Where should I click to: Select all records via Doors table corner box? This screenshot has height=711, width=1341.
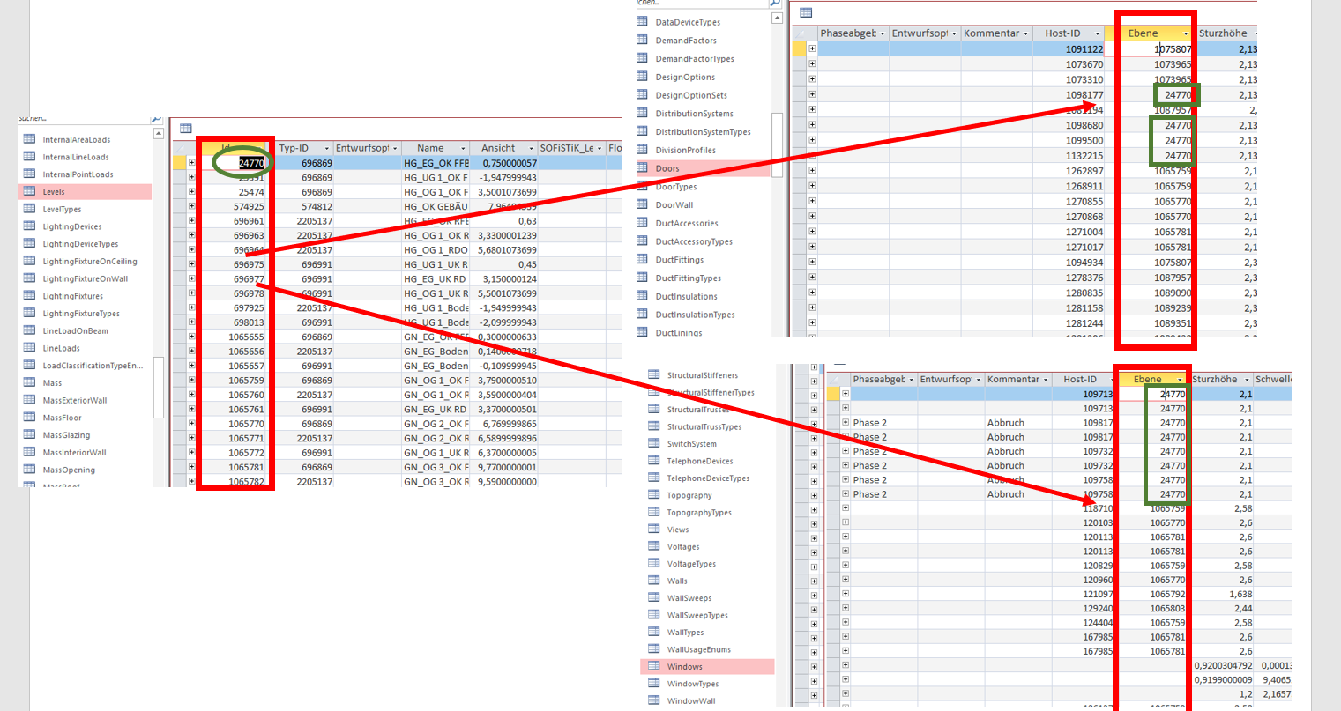(799, 33)
